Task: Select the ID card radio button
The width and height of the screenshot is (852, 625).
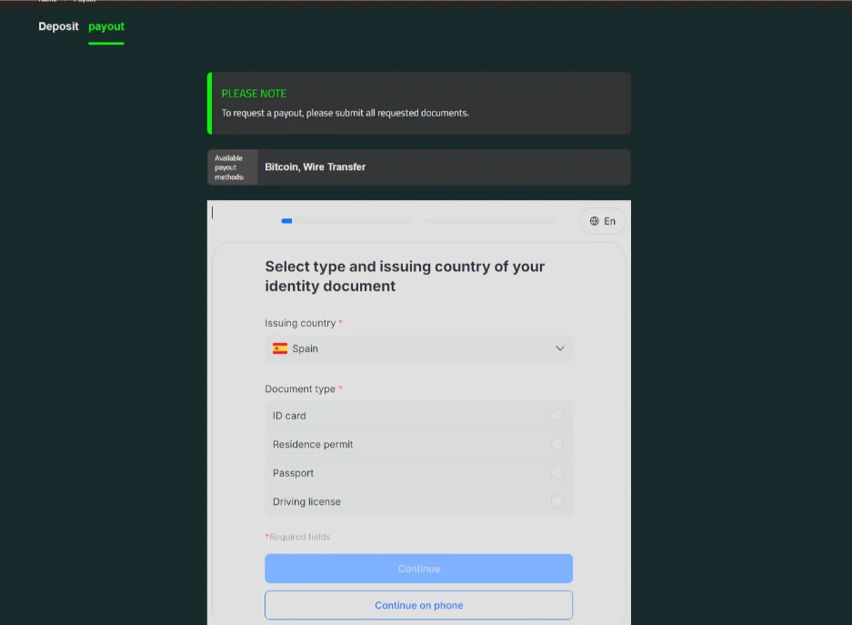Action: (558, 415)
